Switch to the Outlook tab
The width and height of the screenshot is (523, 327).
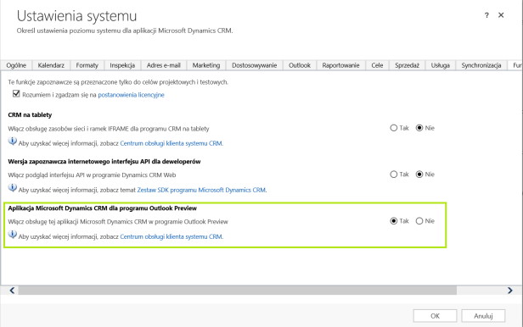click(300, 65)
